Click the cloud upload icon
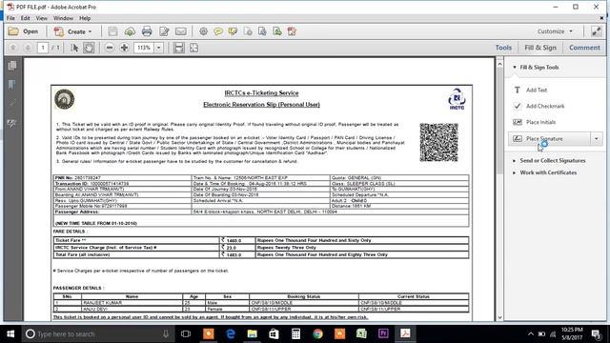 coord(130,31)
